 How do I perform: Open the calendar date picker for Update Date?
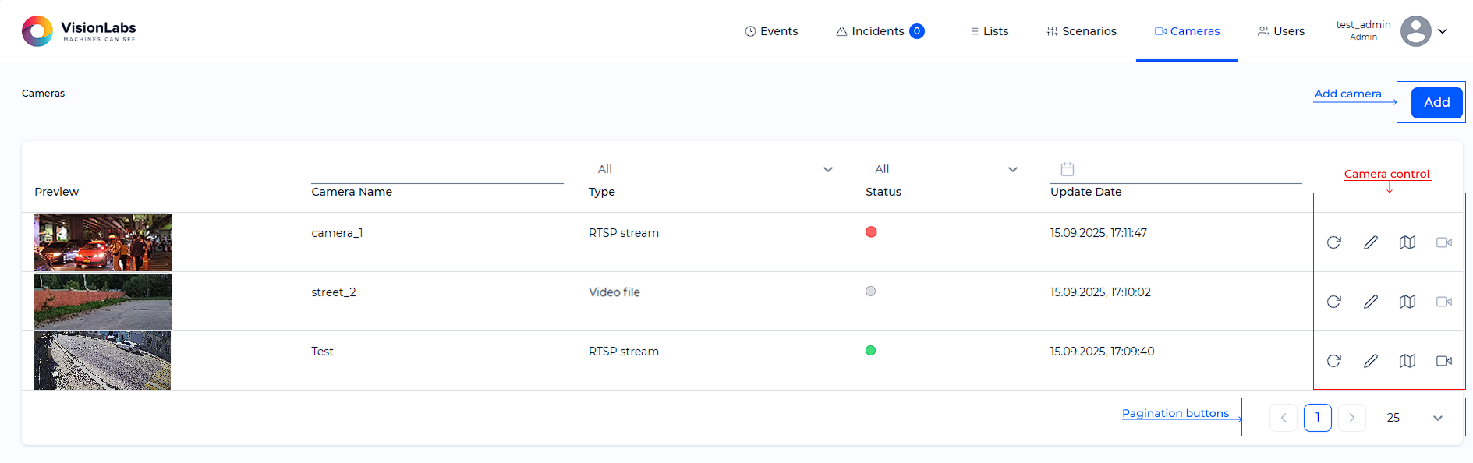click(x=1068, y=169)
